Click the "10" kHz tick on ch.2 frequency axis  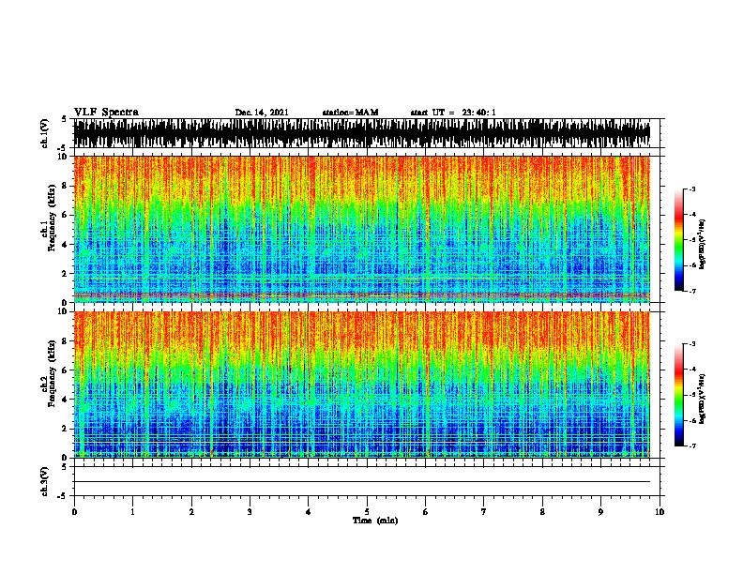(x=64, y=311)
